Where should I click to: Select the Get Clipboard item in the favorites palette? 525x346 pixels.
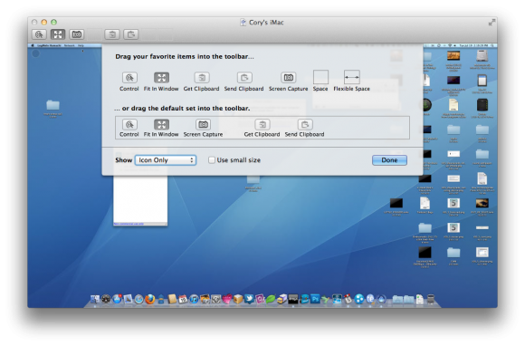[x=202, y=82]
